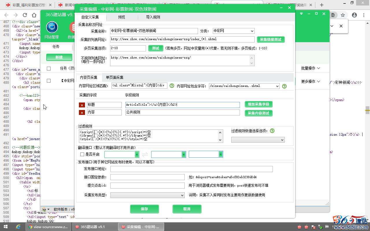Click the 采集内容测试 button
Screen dimensions: 370x231
[258, 113]
